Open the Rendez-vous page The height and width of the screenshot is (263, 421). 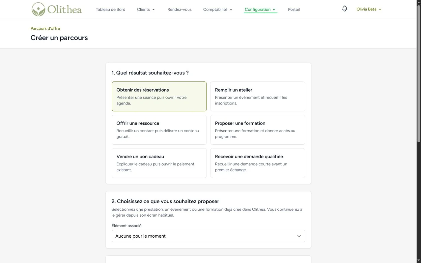179,9
